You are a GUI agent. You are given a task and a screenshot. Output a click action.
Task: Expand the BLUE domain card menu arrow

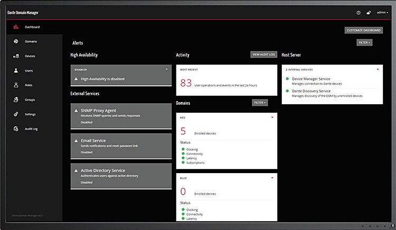click(x=272, y=178)
